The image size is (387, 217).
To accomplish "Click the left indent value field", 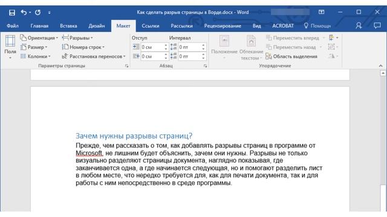I will (152, 47).
